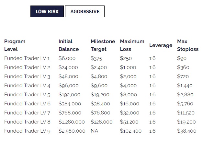Click the $2,560,000 initial balance value
203x142 pixels.
[x=72, y=131]
